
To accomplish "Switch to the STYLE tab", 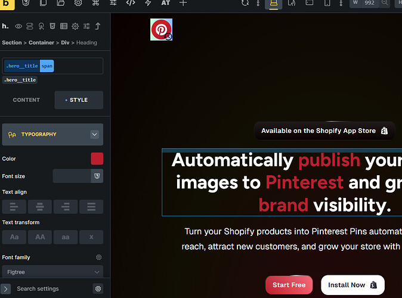I will pyautogui.click(x=79, y=100).
